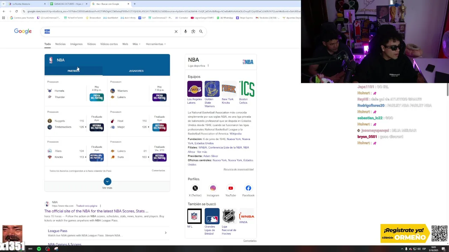Click into the Google search input field
This screenshot has height=252, width=449.
(x=109, y=31)
